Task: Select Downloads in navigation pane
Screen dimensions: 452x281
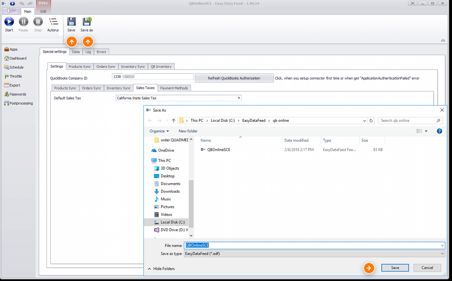Action: click(167, 191)
